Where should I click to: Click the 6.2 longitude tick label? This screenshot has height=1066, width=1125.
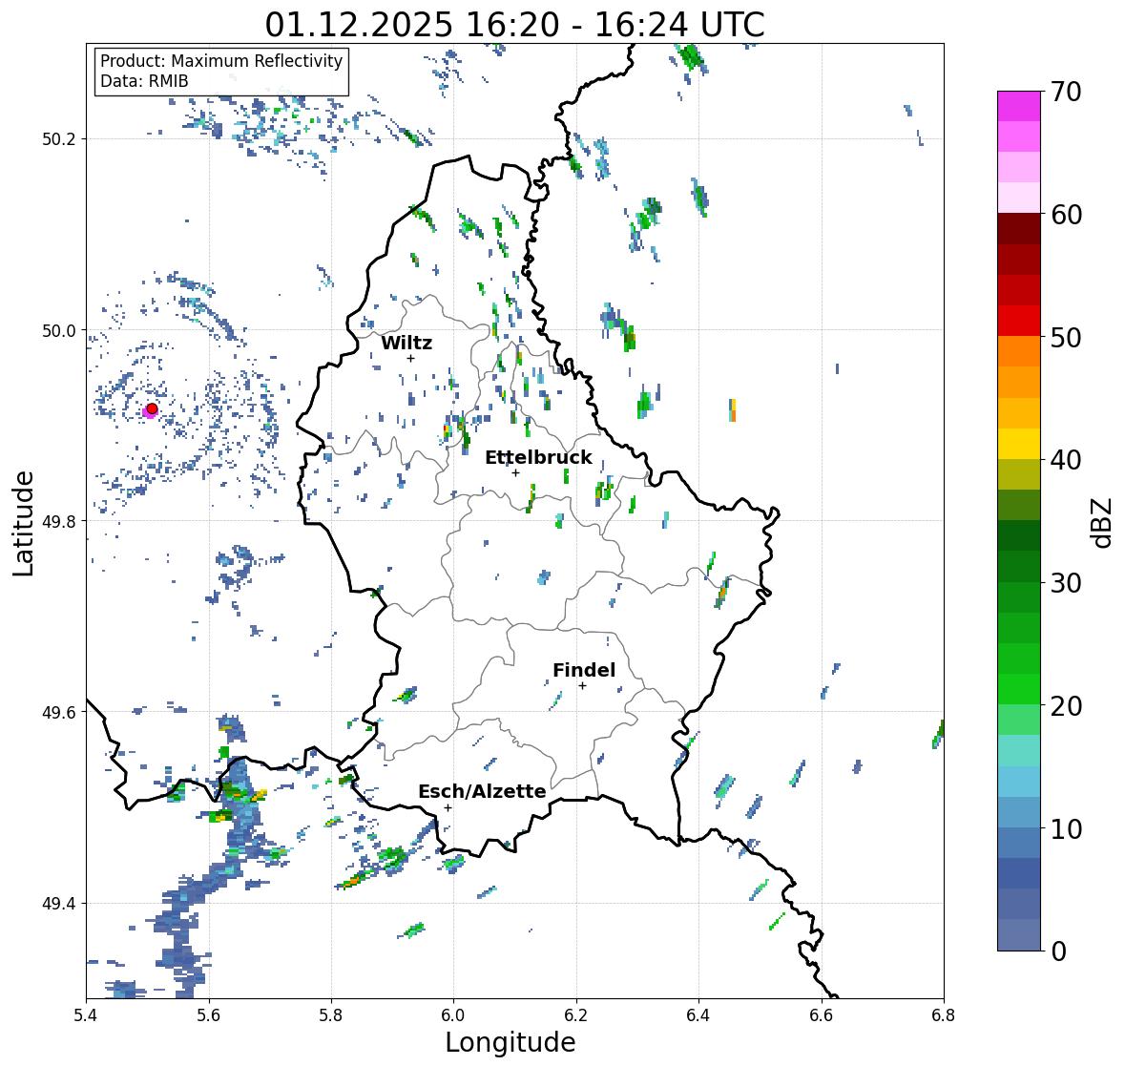pos(576,1015)
